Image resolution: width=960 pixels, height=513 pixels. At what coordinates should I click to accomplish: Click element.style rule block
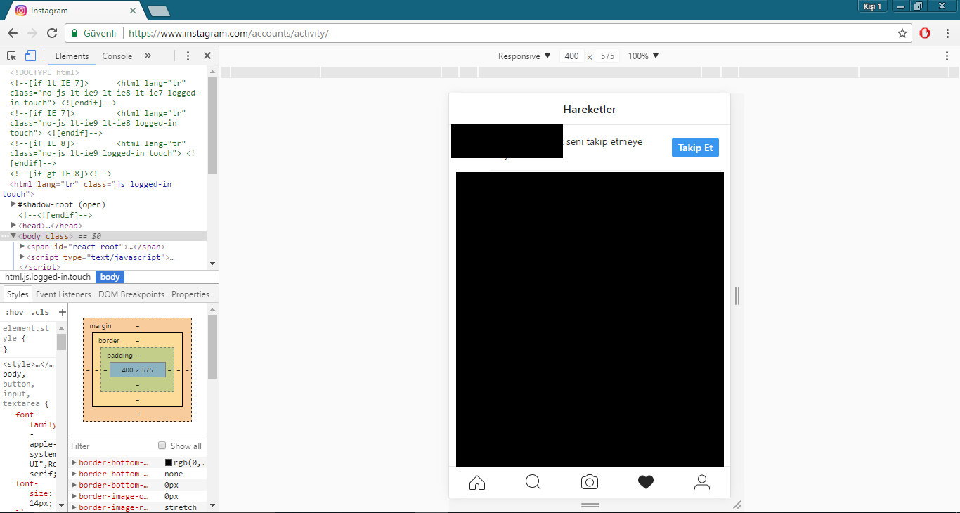27,339
